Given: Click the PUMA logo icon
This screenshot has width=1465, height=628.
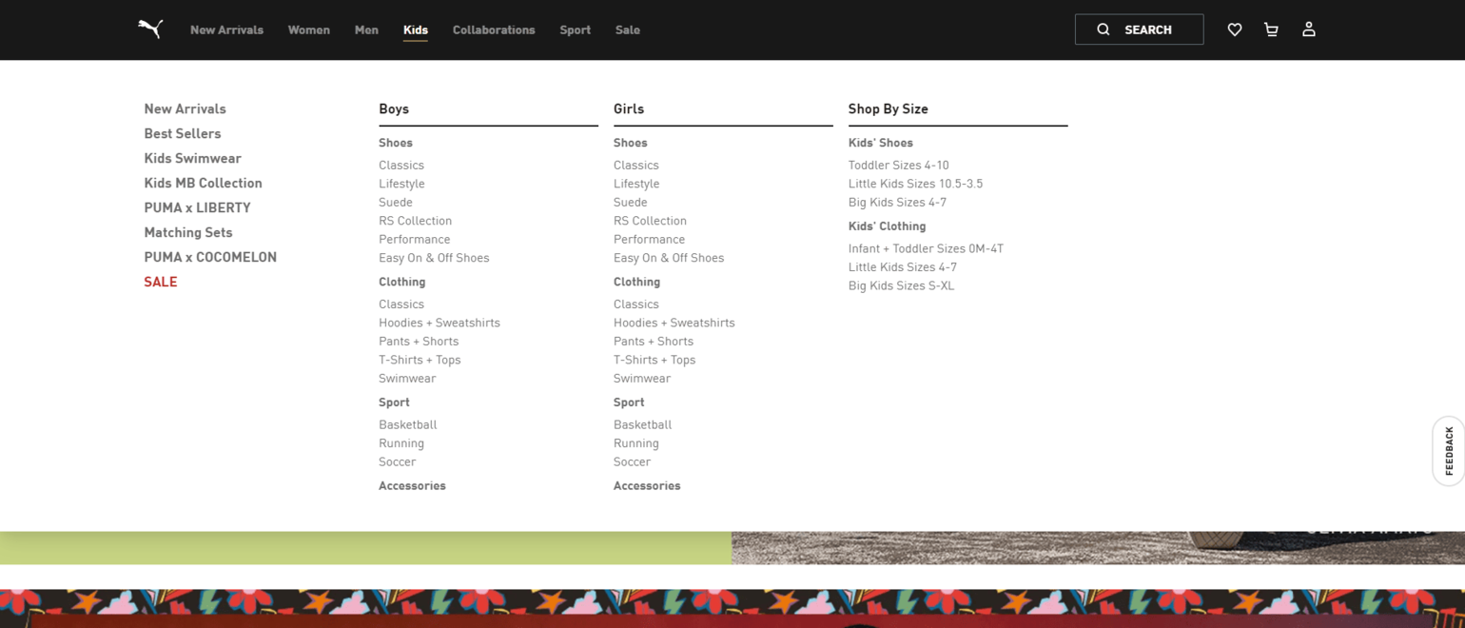Looking at the screenshot, I should pyautogui.click(x=150, y=29).
